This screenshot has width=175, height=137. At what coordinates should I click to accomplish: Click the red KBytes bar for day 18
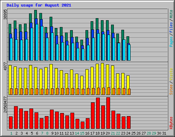coord(98,113)
